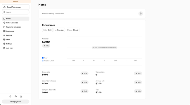190x105 pixels.
Task: Click the light blue Wed, Oct 7 legend swatch
Action: [x=43, y=61]
